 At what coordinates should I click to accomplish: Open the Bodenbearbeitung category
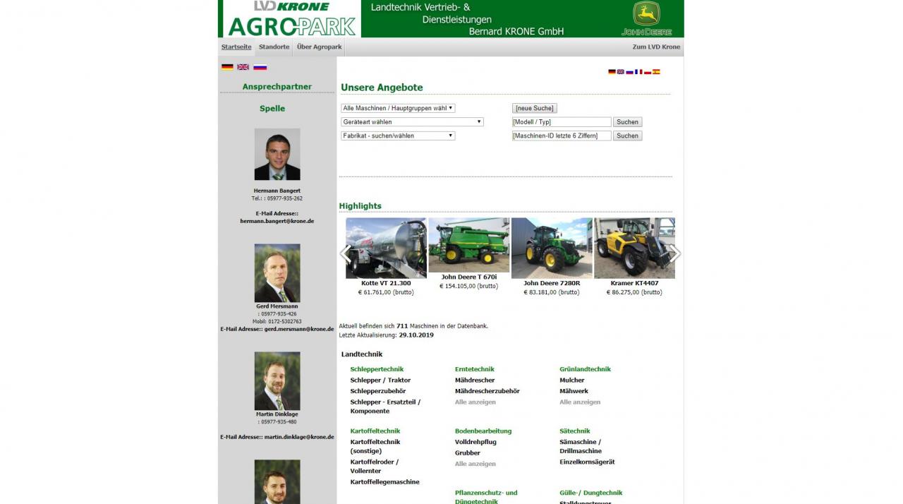click(483, 431)
